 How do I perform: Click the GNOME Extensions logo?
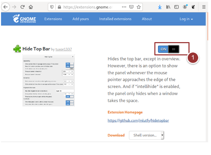point(24,19)
